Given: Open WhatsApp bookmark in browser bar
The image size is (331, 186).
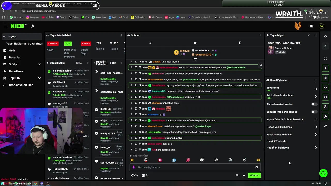Looking at the screenshot, I should (17, 17).
